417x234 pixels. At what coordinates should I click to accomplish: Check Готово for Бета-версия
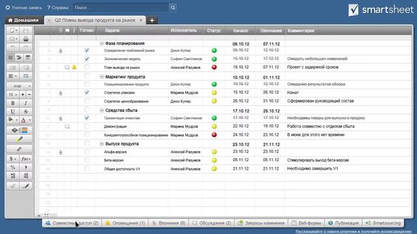click(87, 161)
